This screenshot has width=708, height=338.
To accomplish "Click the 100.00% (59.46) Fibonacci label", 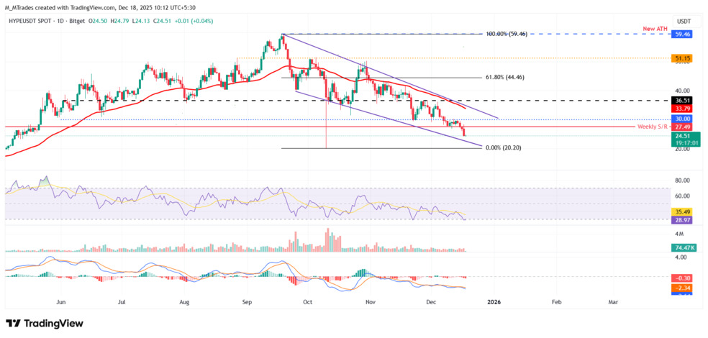I will click(506, 33).
